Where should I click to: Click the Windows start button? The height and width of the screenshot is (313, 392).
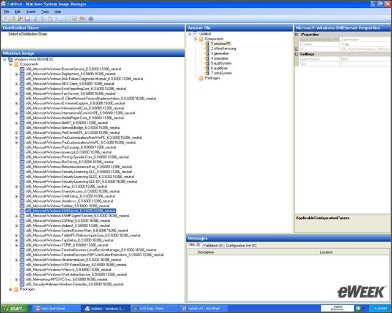coord(15,309)
